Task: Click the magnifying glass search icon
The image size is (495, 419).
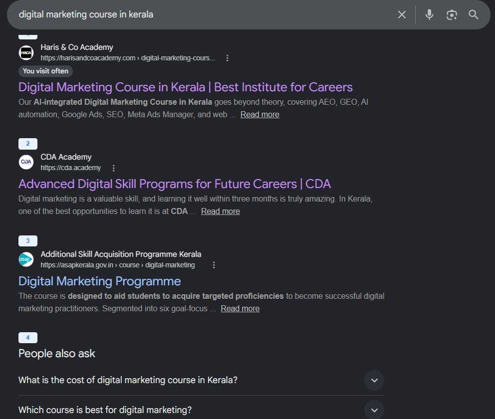Action: pos(473,14)
